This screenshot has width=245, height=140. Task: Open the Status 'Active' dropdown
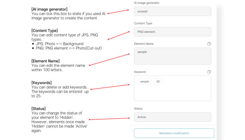pyautogui.click(x=173, y=117)
